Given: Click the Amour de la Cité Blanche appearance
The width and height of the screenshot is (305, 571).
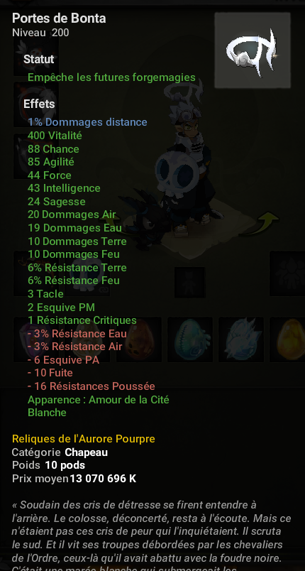Looking at the screenshot, I should coord(99,406).
